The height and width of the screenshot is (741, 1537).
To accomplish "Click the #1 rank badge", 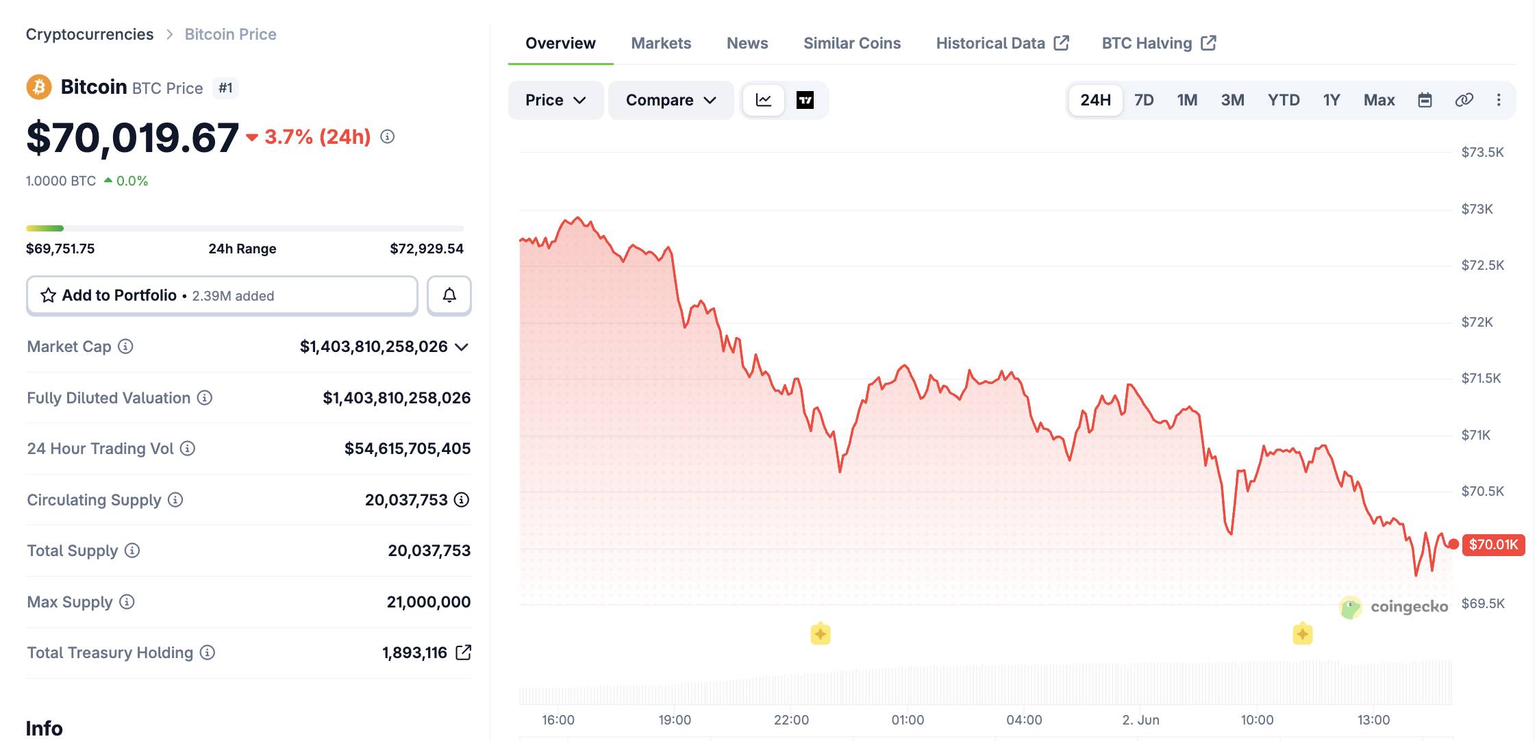I will point(225,88).
